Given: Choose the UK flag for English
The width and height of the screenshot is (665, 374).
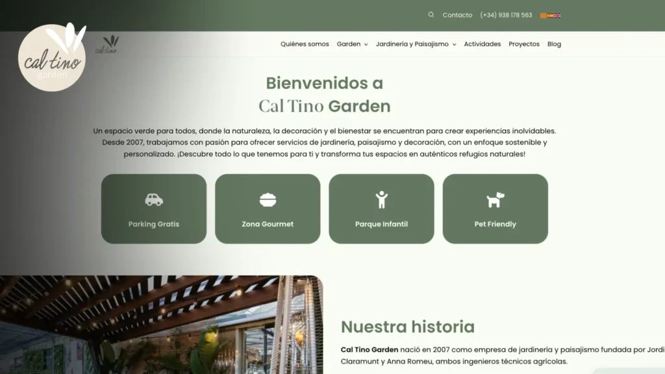Looking at the screenshot, I should 558,15.
